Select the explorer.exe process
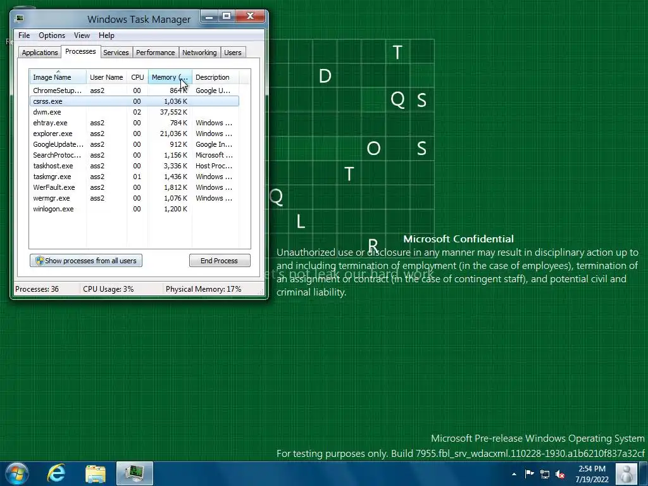 click(x=134, y=134)
